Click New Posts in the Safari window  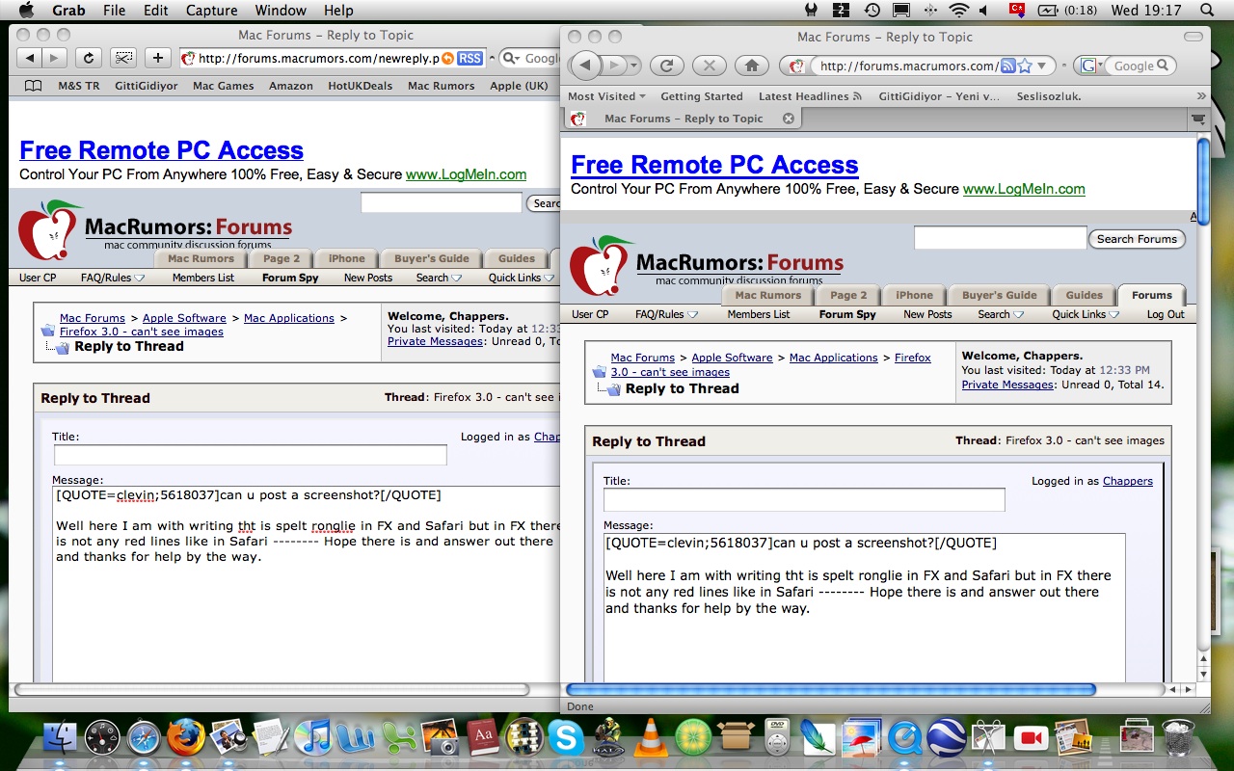click(x=368, y=278)
